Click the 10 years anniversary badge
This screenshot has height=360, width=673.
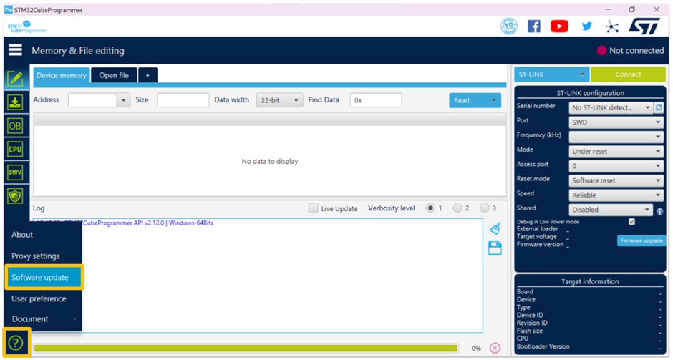(x=509, y=26)
